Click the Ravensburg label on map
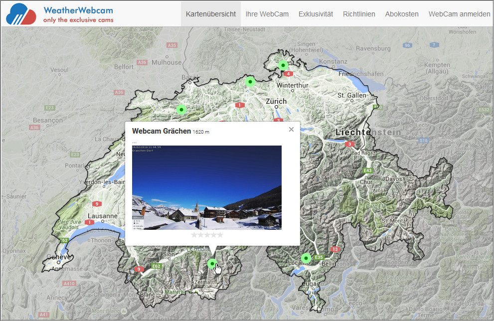This screenshot has width=494, height=321. [373, 48]
